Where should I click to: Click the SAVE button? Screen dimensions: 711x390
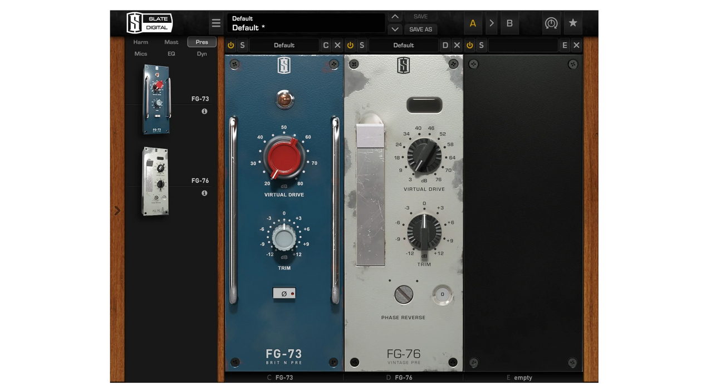click(x=420, y=17)
